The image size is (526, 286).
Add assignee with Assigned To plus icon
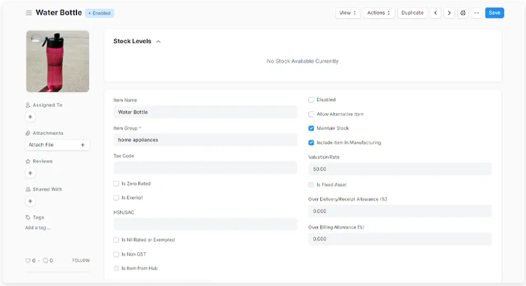coord(30,117)
